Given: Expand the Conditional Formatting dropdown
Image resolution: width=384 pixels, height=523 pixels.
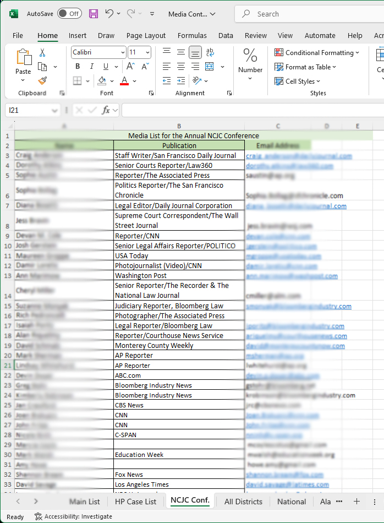Looking at the screenshot, I should coord(317,53).
